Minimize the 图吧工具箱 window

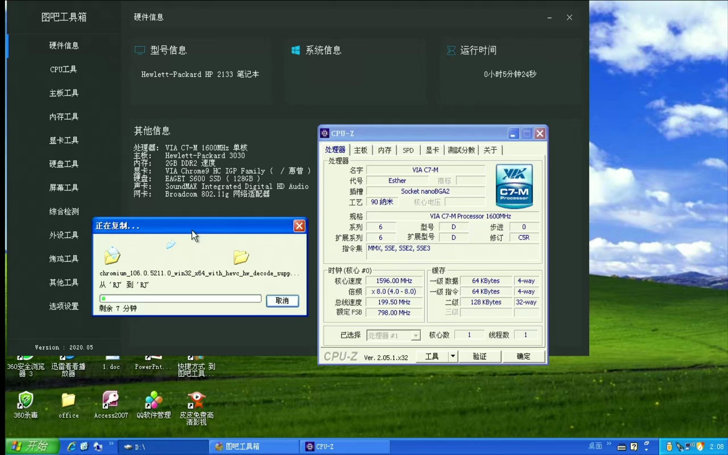tap(549, 17)
